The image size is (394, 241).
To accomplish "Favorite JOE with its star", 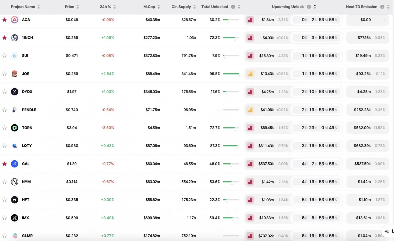I will (4, 74).
